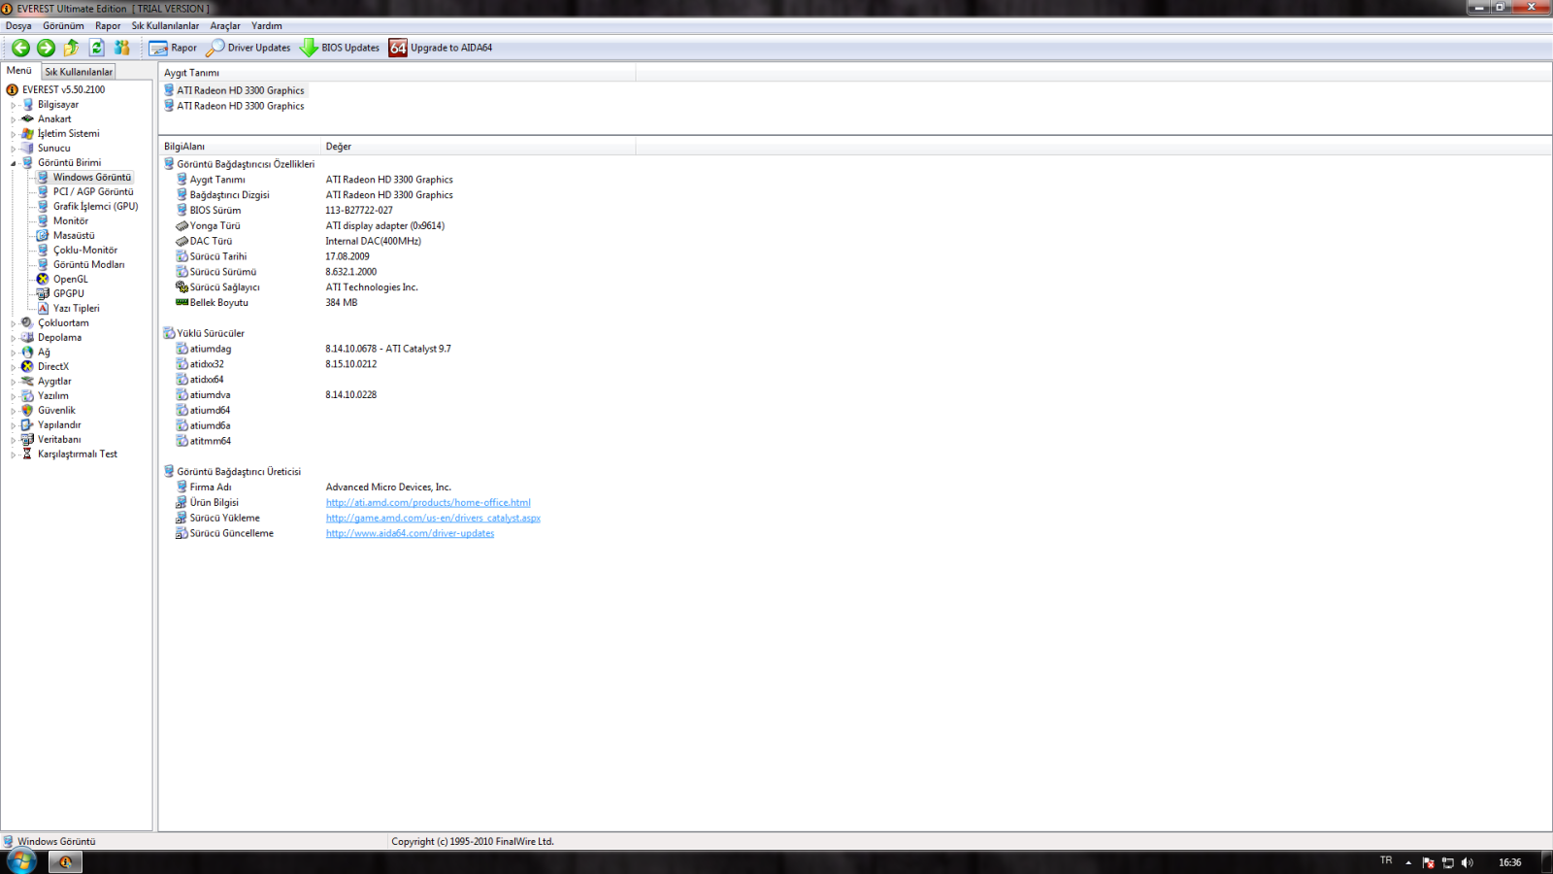Expand the İşletim Sistemi tree node
Image resolution: width=1553 pixels, height=874 pixels.
coord(14,134)
